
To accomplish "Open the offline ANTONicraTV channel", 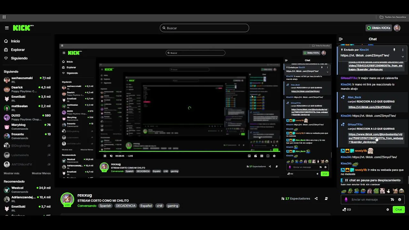I will 27,165.
